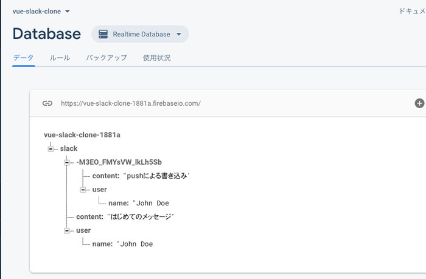Open the ドキュメント link in the header
Viewport: 426px width, 279px height.
pyautogui.click(x=412, y=11)
